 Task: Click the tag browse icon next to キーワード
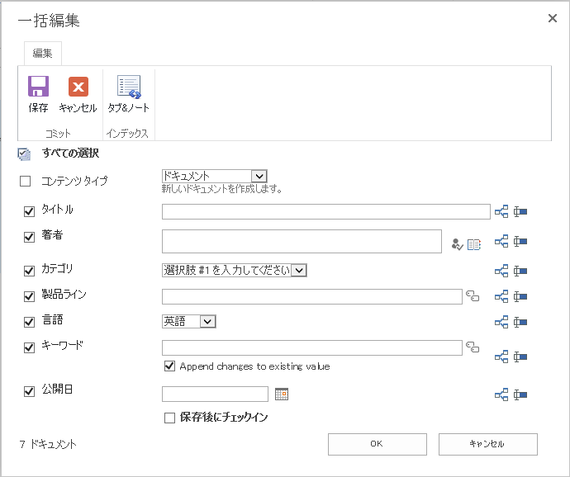[473, 347]
